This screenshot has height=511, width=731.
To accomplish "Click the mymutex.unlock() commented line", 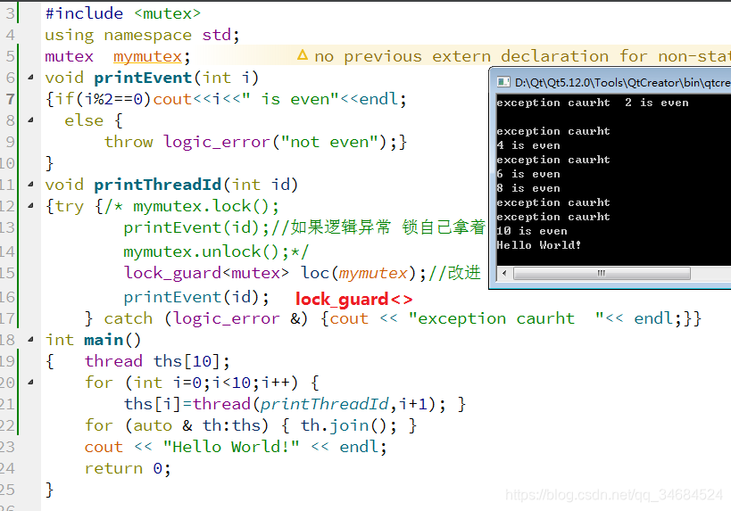I will coord(216,252).
